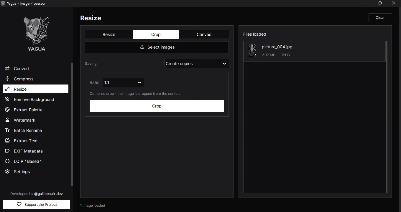The image size is (401, 212).
Task: Click the Settings gear icon
Action: (x=7, y=171)
